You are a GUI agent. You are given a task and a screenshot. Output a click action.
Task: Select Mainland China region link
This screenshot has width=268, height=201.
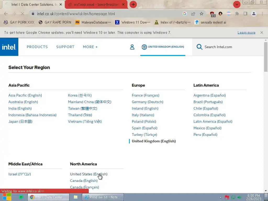tap(90, 102)
